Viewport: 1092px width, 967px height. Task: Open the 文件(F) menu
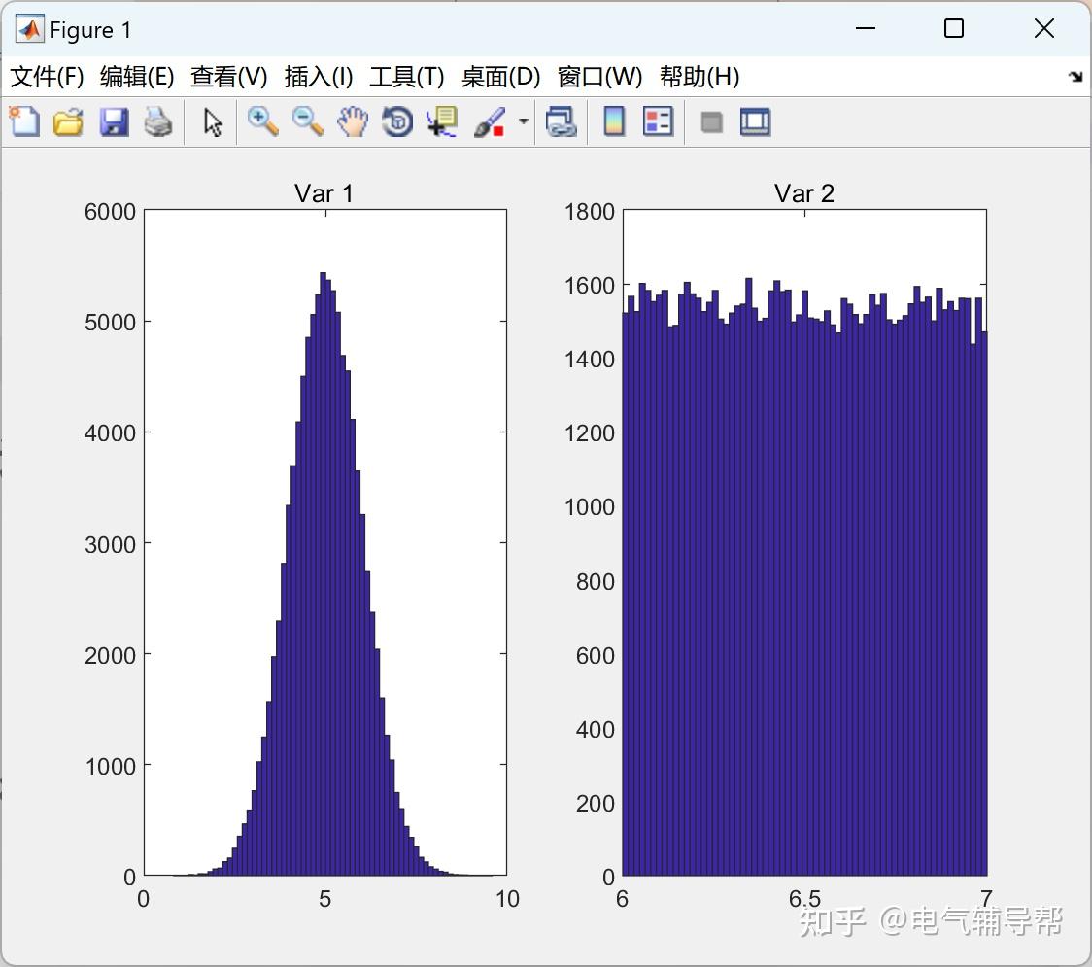(x=47, y=77)
